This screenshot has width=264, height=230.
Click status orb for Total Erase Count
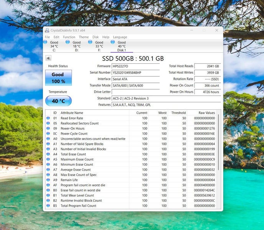tap(48, 154)
